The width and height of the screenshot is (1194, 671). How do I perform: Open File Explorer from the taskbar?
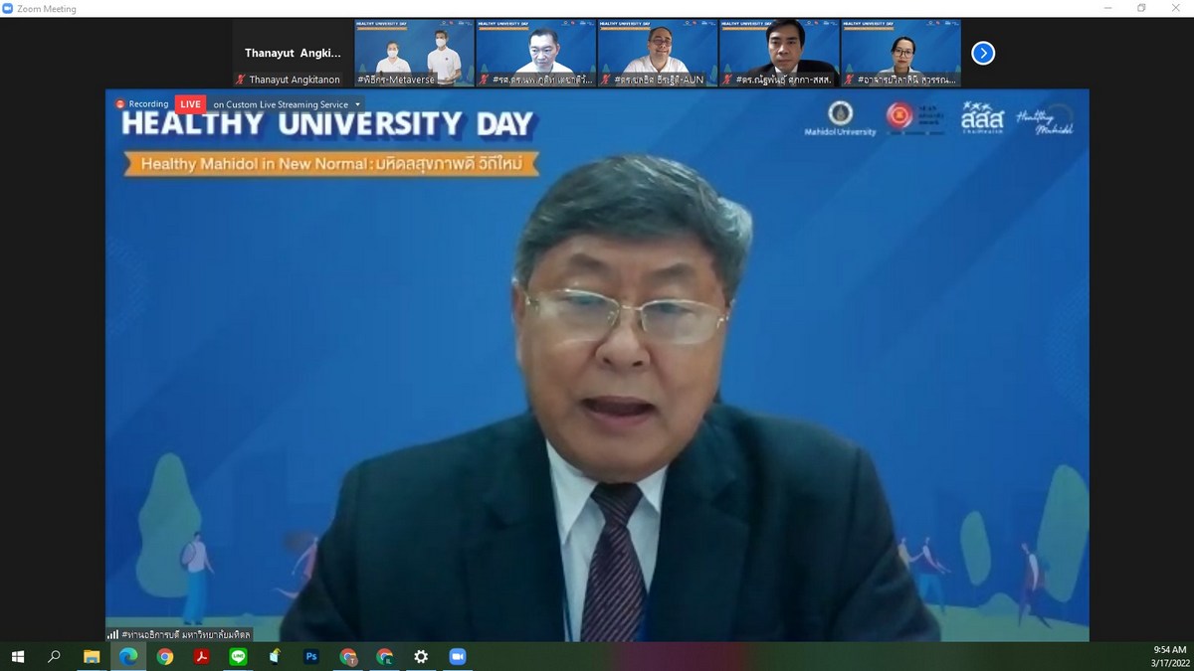[x=92, y=656]
